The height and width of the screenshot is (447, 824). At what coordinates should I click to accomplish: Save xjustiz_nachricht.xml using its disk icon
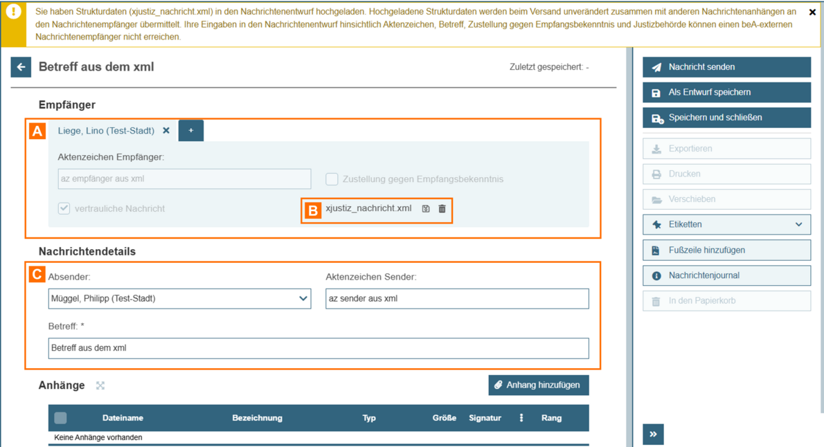coord(426,208)
